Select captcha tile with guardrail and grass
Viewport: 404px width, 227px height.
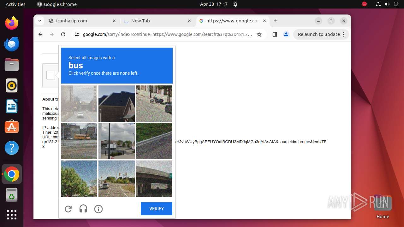tap(154, 141)
